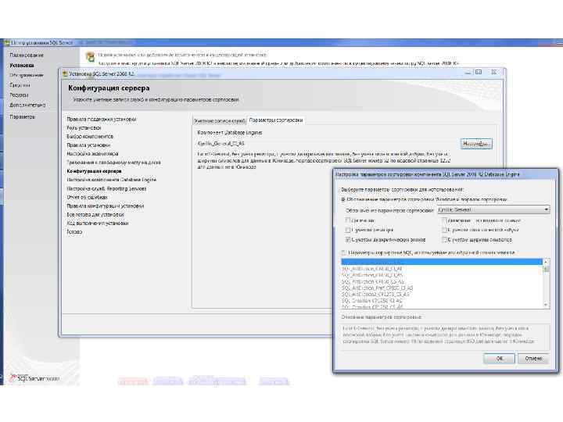Select SQL_AltDiction2_CP1253_CS_AS in the list
The width and height of the screenshot is (563, 422).
point(375,295)
